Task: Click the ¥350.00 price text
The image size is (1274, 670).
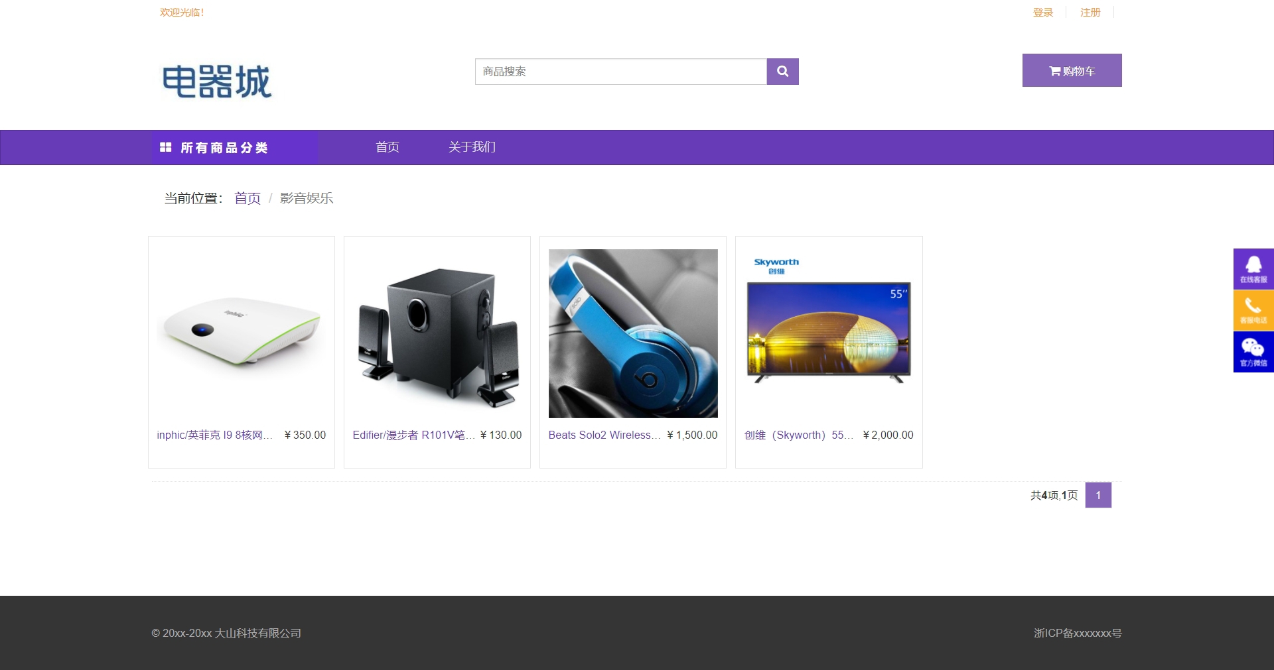Action: tap(305, 435)
